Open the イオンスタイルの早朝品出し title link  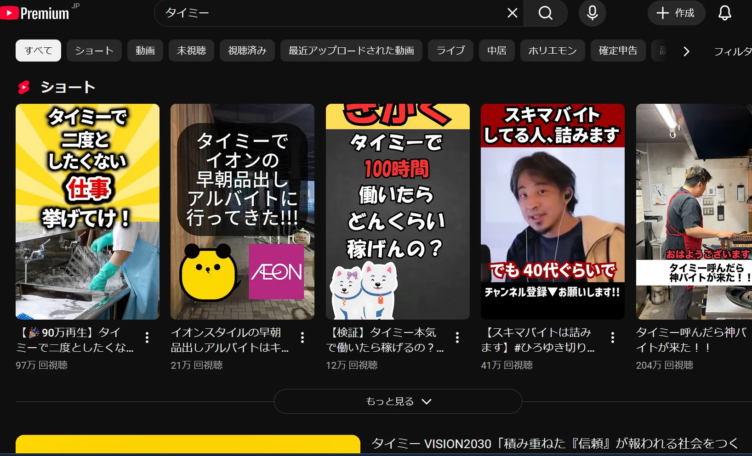click(230, 340)
